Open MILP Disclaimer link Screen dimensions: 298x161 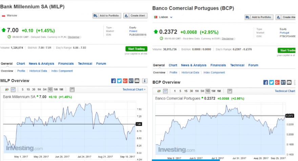74,37
